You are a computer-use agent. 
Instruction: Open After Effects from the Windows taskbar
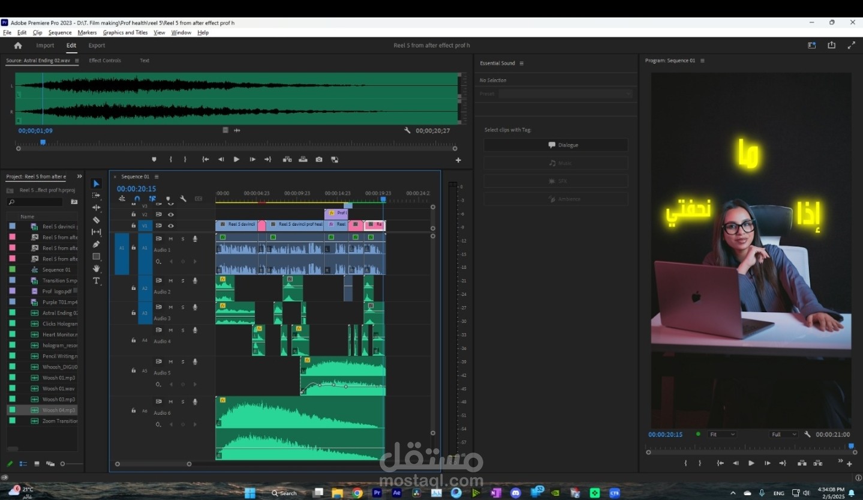396,493
